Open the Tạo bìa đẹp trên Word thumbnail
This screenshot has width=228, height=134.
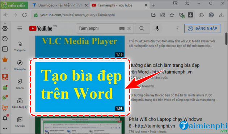(80, 87)
